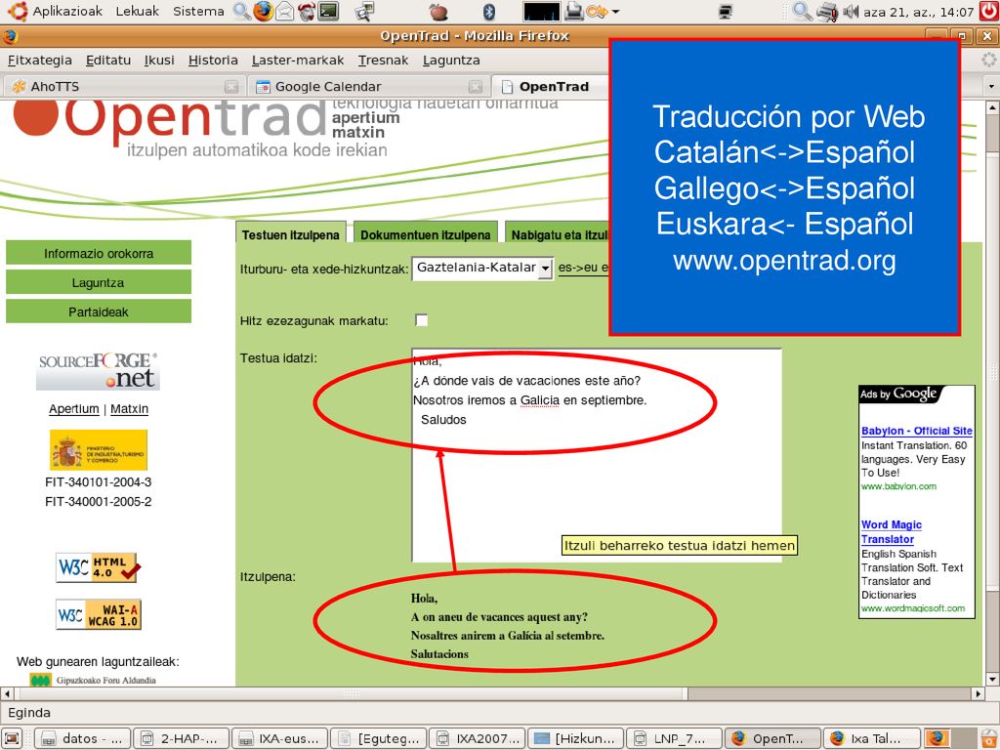1000x750 pixels.
Task: Click the Bluetooth icon in top panel
Action: (489, 11)
